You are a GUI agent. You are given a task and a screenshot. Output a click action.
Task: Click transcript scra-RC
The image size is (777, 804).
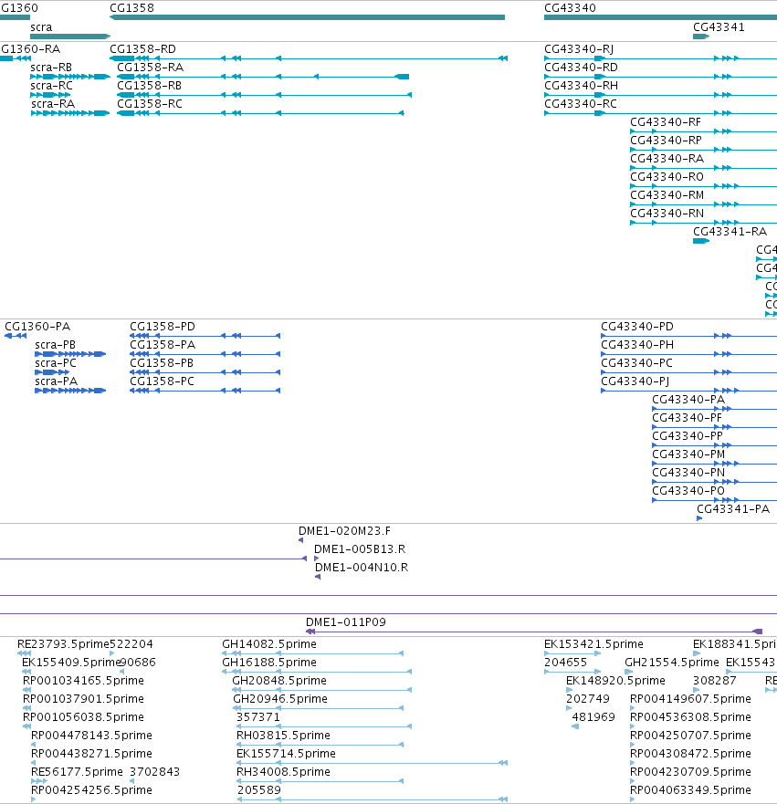(x=51, y=86)
